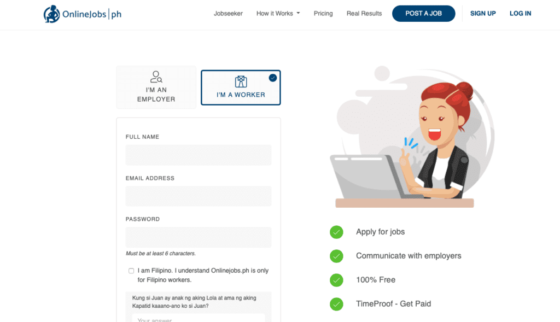Click the worker shirt-and-tie icon

(241, 82)
